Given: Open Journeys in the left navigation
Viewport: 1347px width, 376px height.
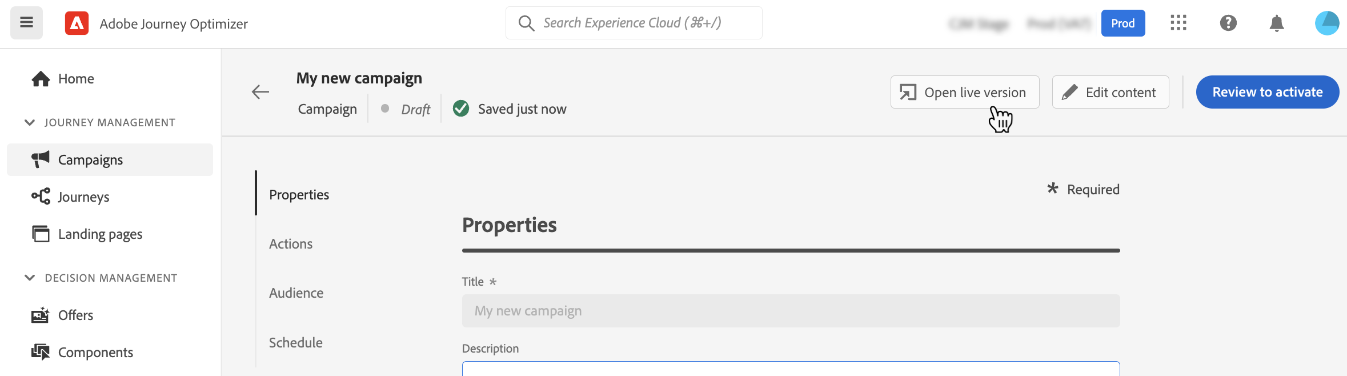Looking at the screenshot, I should [x=83, y=197].
